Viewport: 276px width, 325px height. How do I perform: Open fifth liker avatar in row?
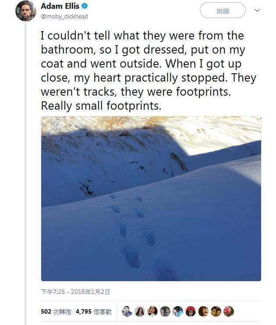click(x=178, y=311)
